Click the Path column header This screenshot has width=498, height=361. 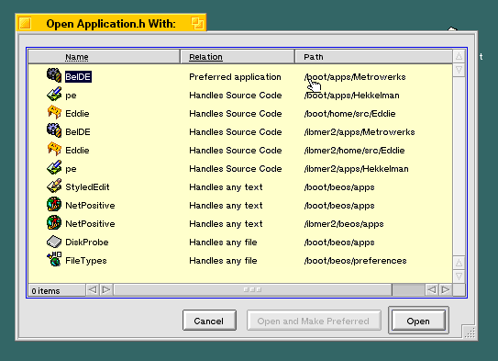[x=314, y=57]
